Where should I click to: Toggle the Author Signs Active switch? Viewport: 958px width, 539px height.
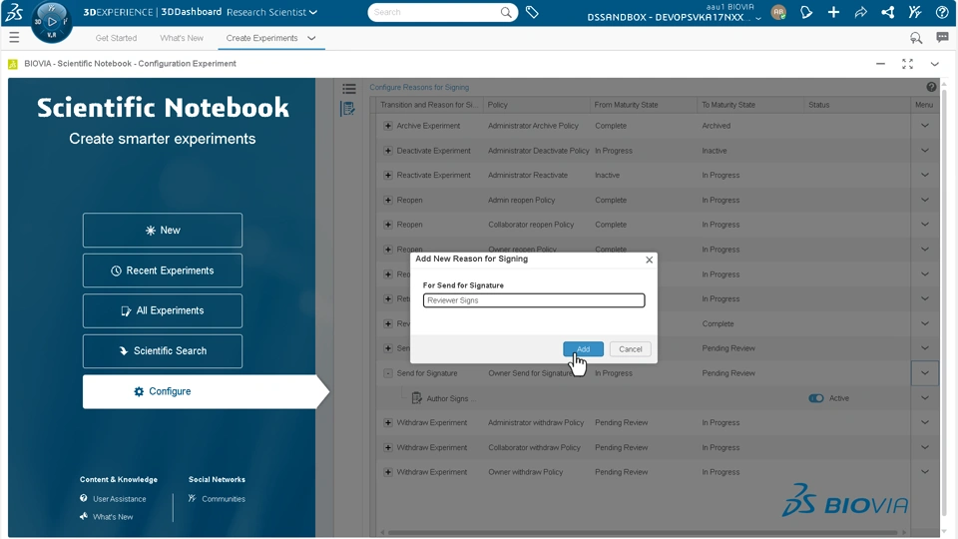pos(815,398)
